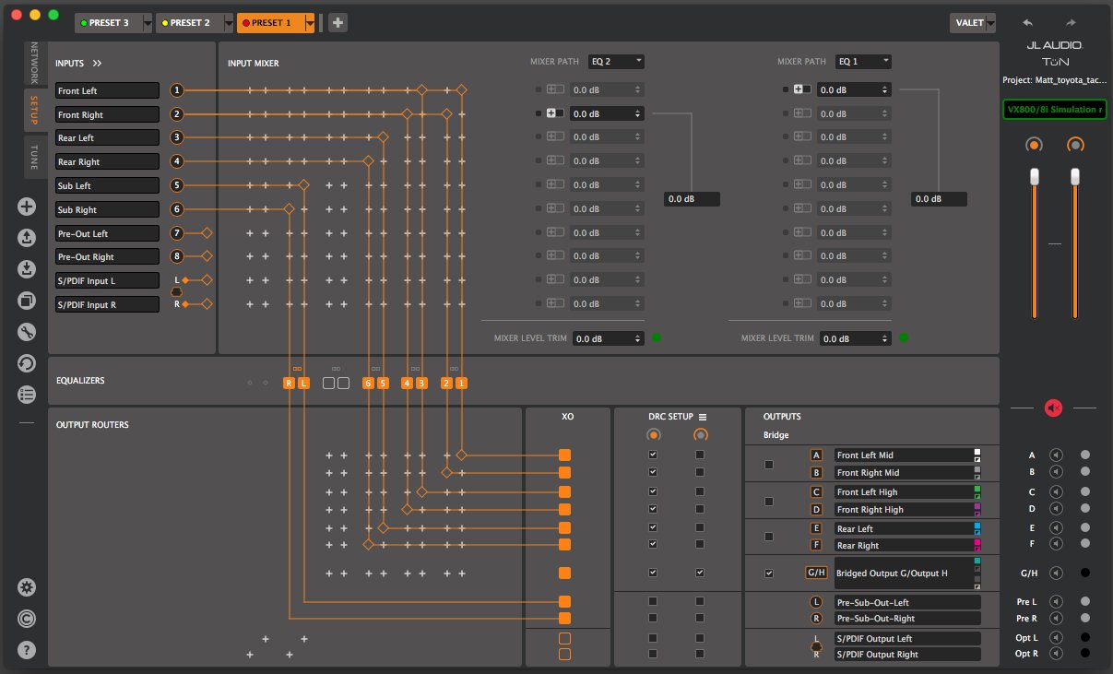Check first DRC checkbox in Pre-Sub-Out-Left row
The width and height of the screenshot is (1113, 674).
[x=653, y=601]
